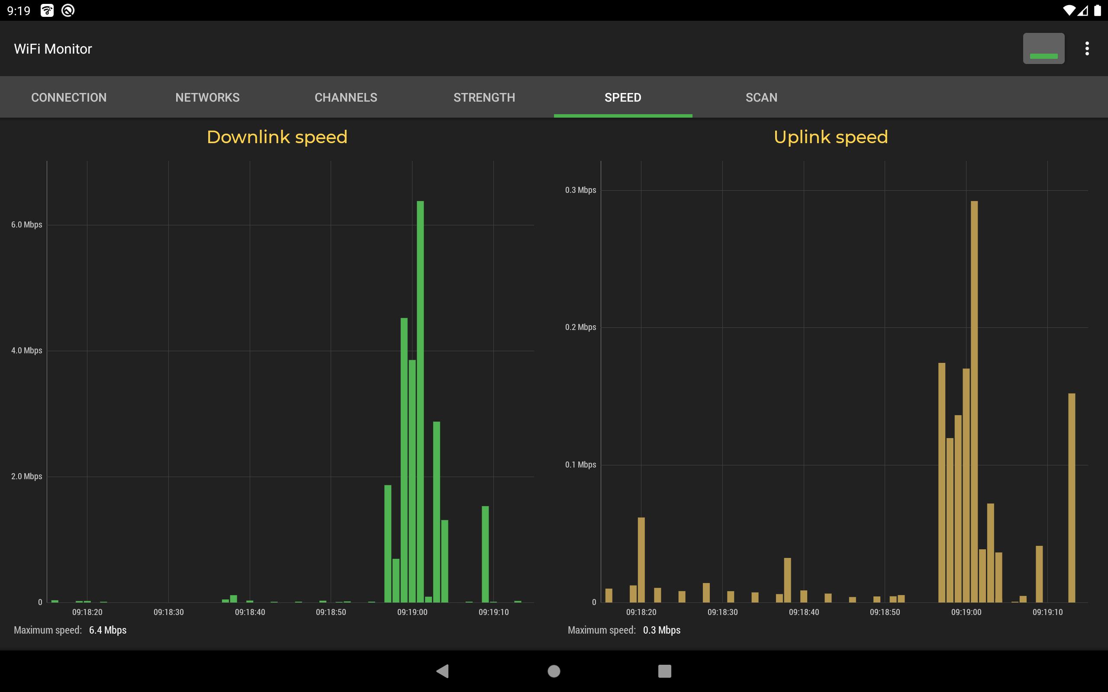This screenshot has width=1108, height=692.
Task: Open the three-dot overflow menu
Action: click(1086, 48)
